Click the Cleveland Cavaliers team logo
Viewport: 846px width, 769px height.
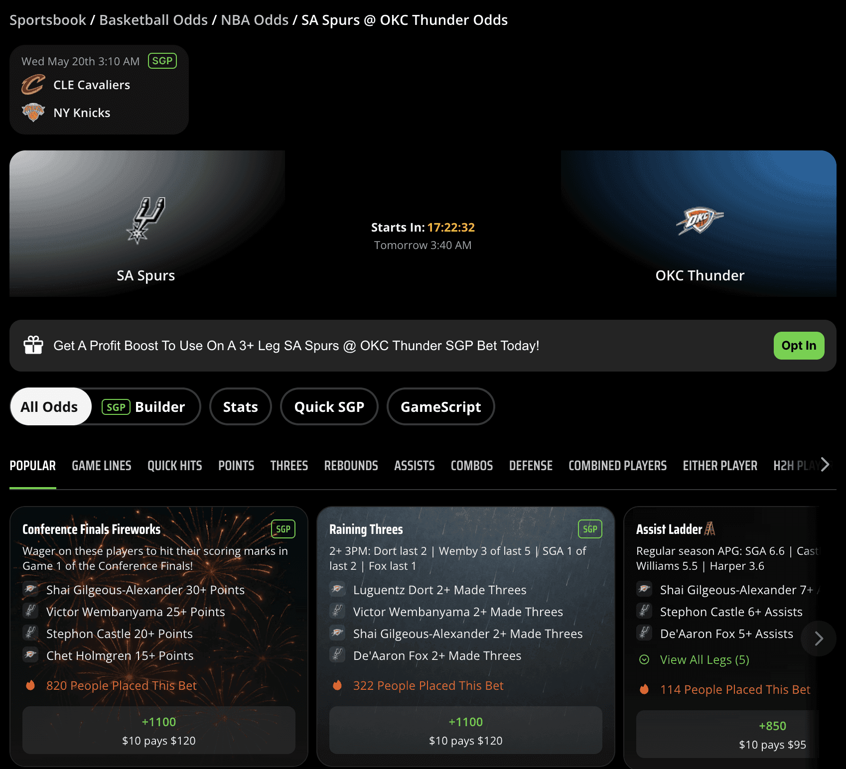(x=33, y=85)
